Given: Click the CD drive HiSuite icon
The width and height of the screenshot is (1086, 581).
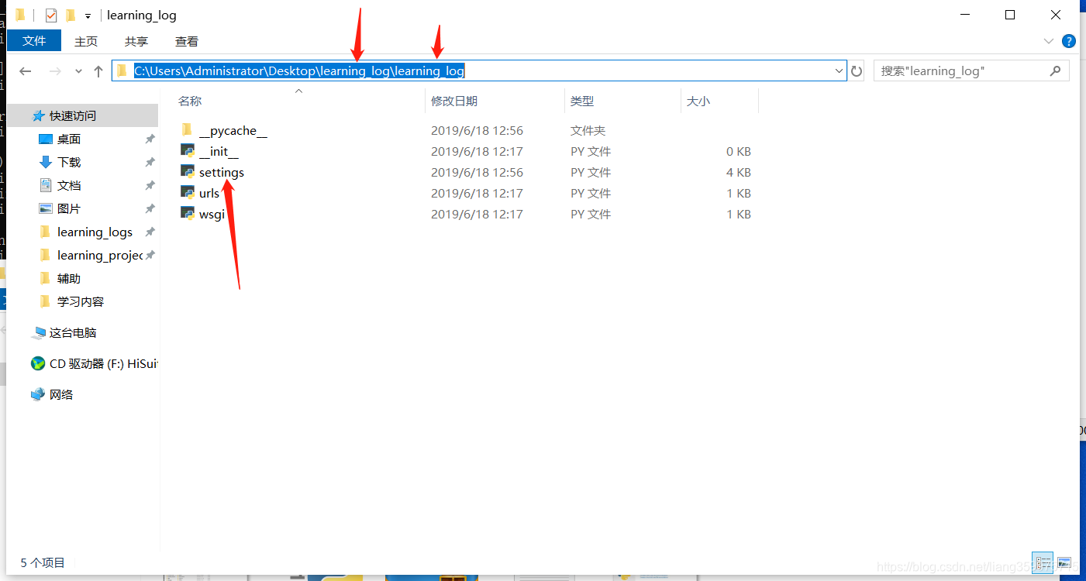Looking at the screenshot, I should coord(38,363).
